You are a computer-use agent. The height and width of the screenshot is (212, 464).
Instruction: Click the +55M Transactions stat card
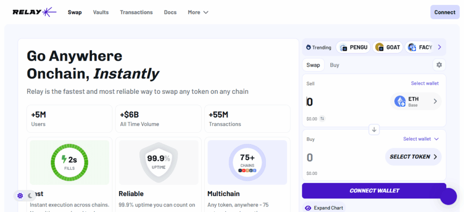247,119
